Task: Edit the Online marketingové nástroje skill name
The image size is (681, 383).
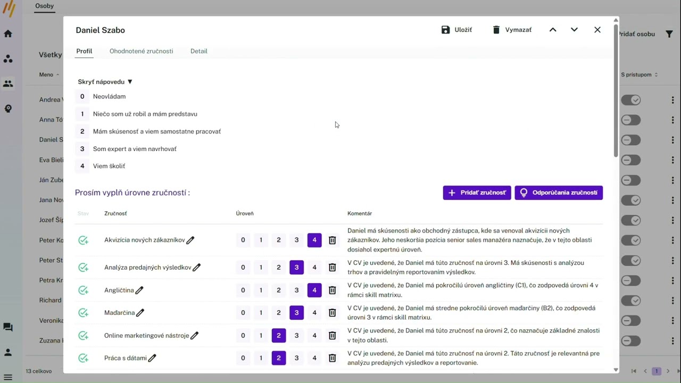Action: [x=195, y=336]
